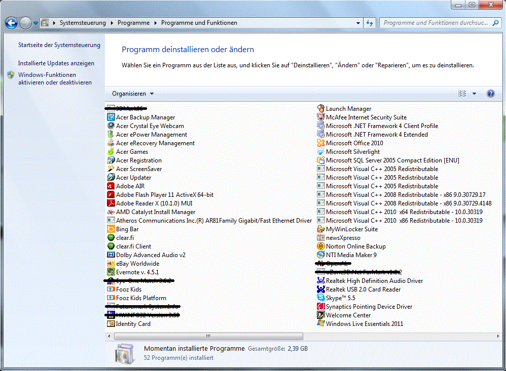This screenshot has width=506, height=371.
Task: Click the AMD Catalyst Install Manager icon
Action: tap(111, 212)
